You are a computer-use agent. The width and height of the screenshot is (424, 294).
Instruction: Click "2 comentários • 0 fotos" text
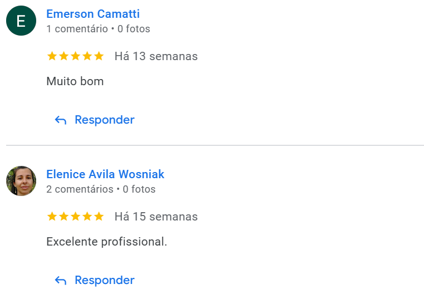coord(101,189)
